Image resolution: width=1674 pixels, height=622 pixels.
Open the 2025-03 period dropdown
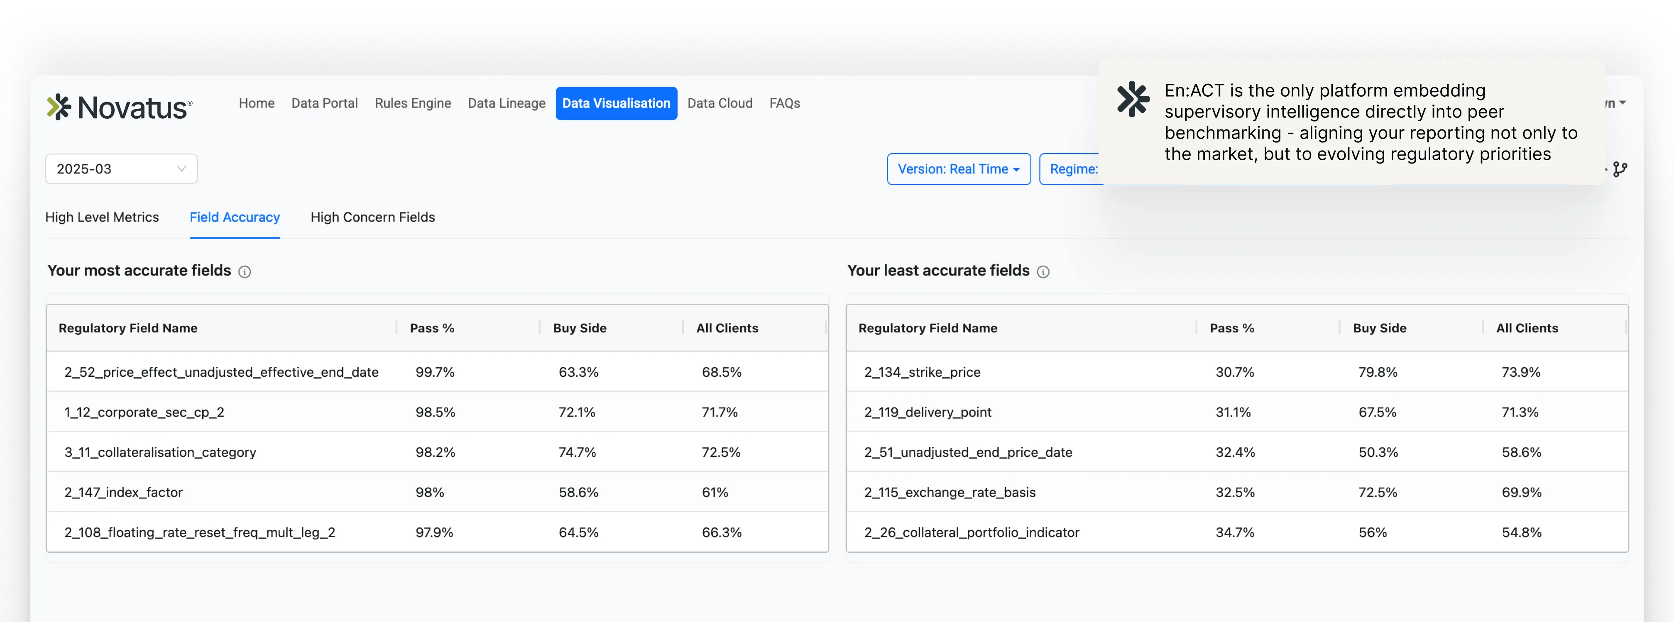coord(121,169)
